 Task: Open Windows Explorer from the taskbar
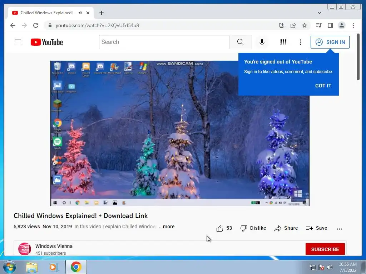pos(32,267)
